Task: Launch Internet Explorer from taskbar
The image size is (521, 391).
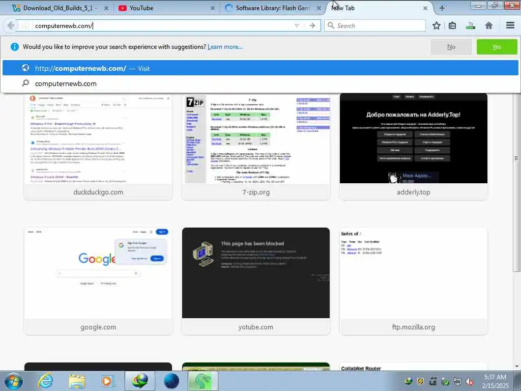Action: point(45,381)
